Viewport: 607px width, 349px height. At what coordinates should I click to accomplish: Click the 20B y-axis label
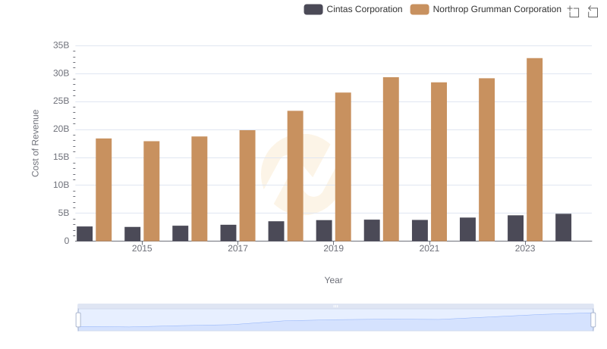point(61,129)
